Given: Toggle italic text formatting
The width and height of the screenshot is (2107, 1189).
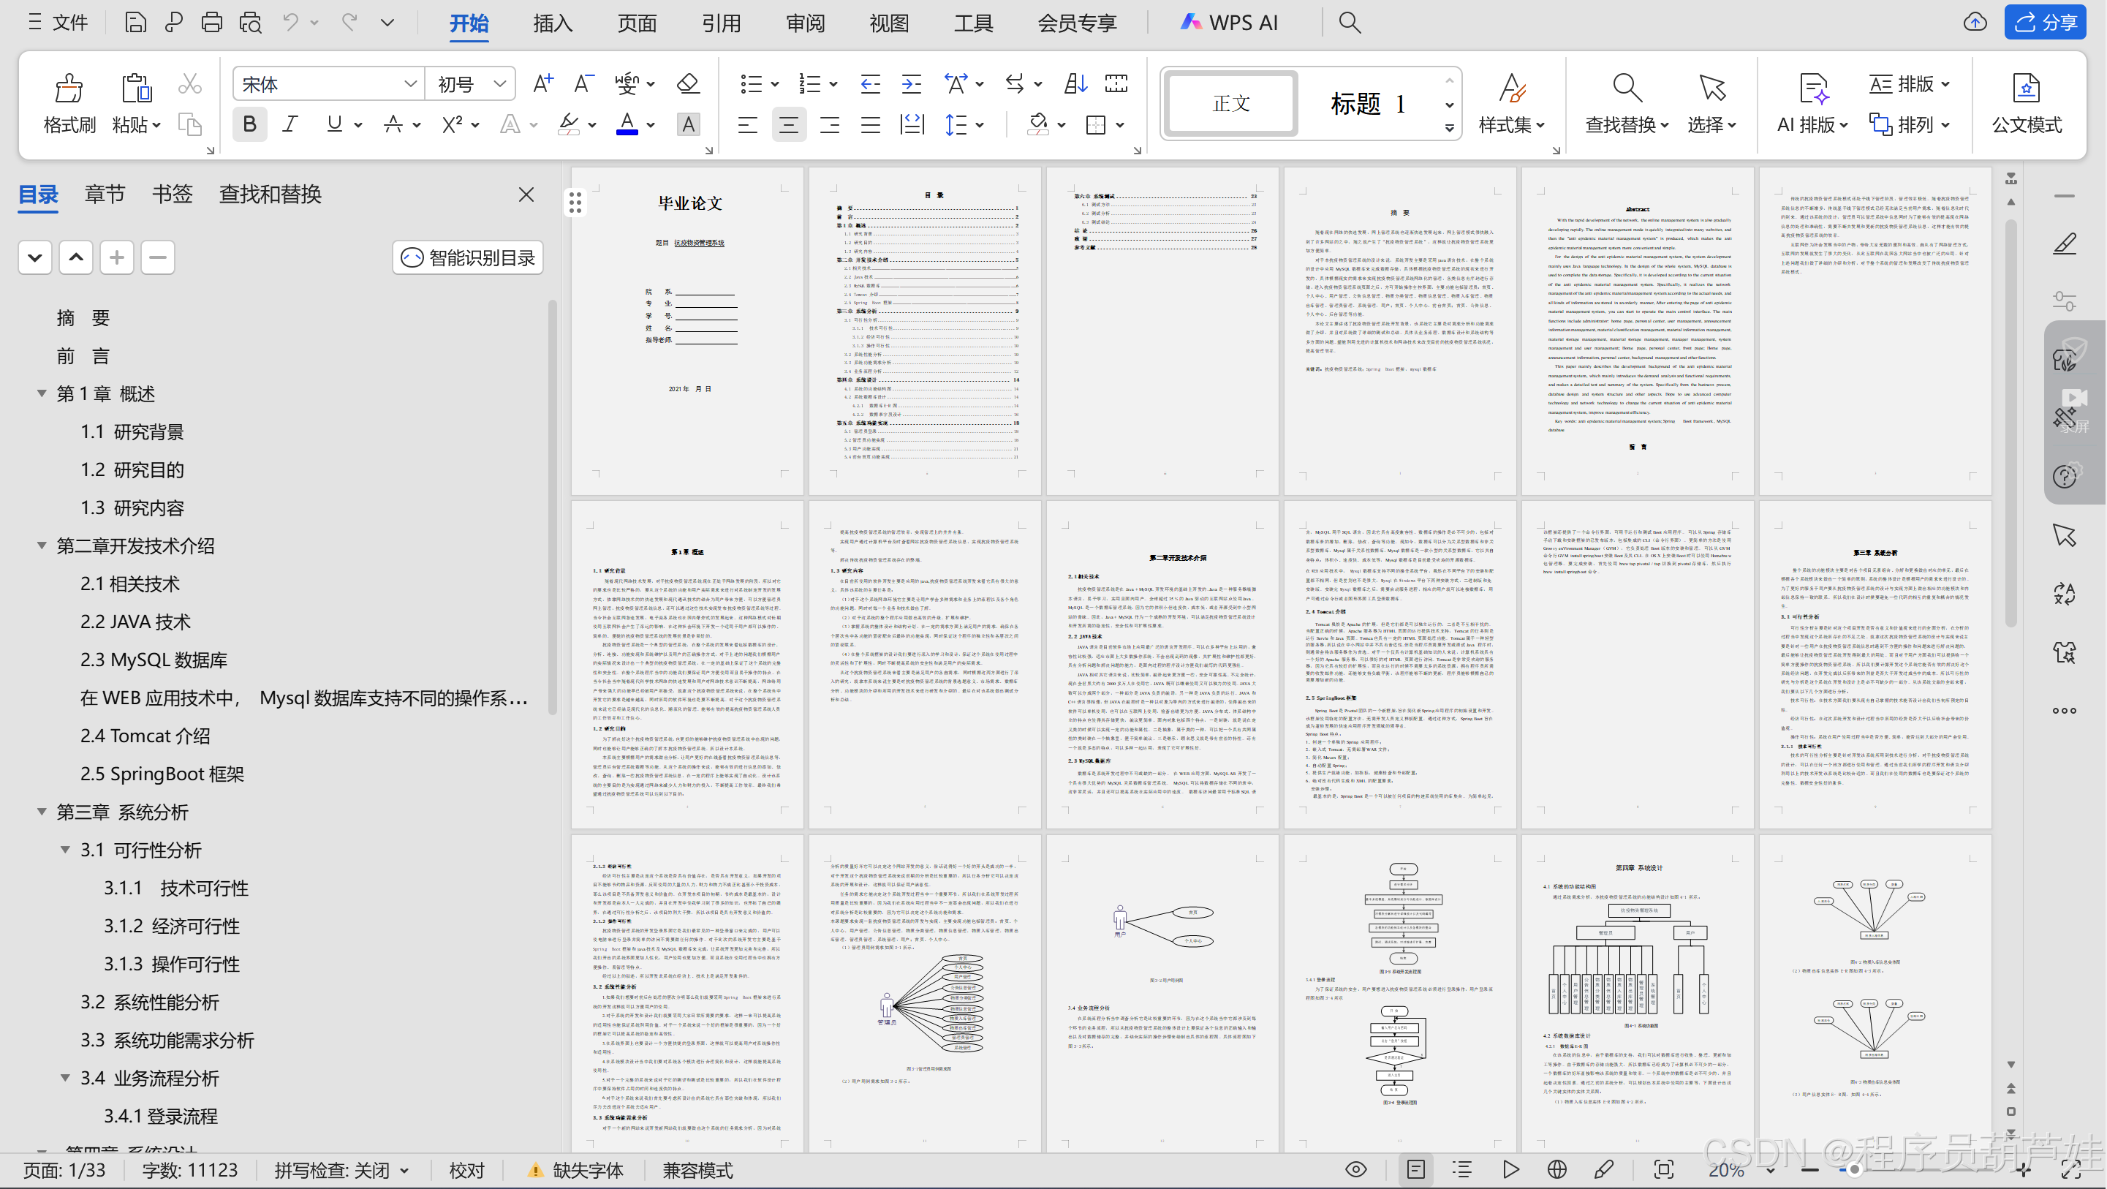Looking at the screenshot, I should [x=290, y=124].
